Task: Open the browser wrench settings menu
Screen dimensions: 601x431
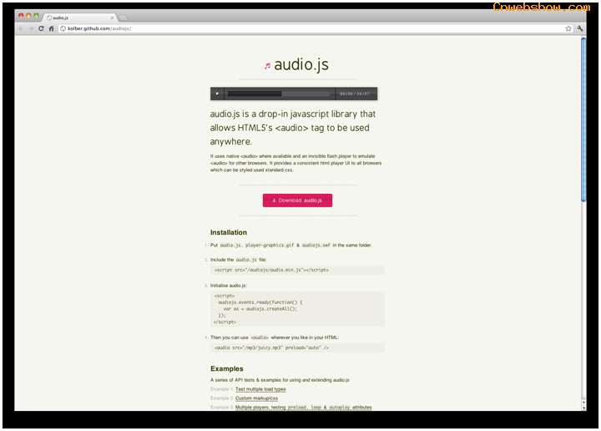Action: (x=580, y=28)
